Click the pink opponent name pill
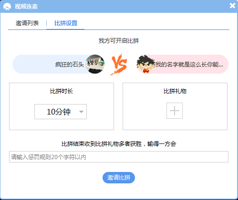The image size is (238, 200). coord(183,64)
